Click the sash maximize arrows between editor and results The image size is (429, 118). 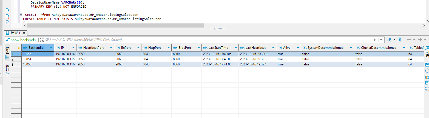coord(217,29)
